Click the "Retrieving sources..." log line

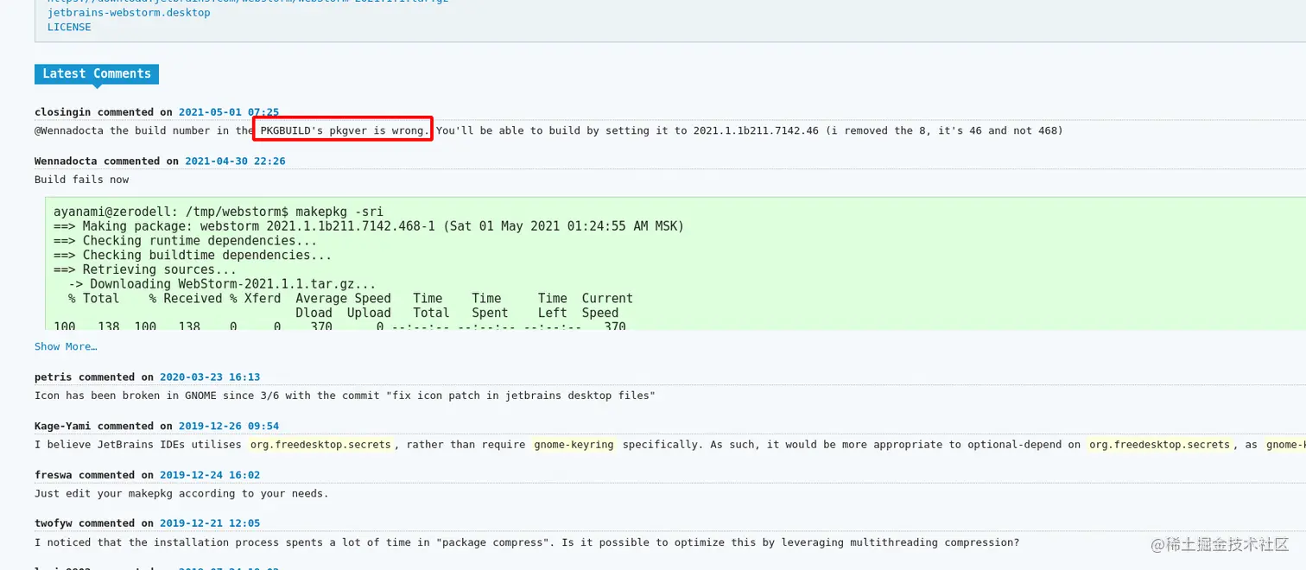tap(145, 270)
